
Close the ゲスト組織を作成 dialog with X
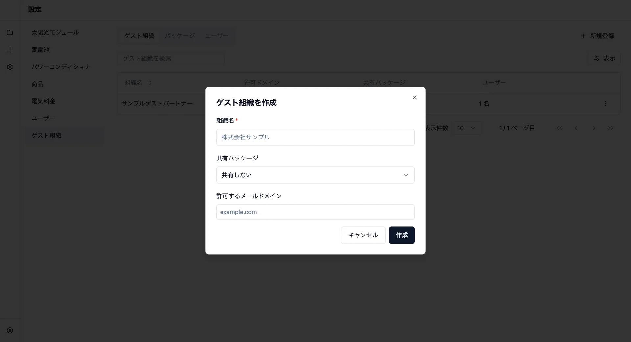(x=415, y=97)
